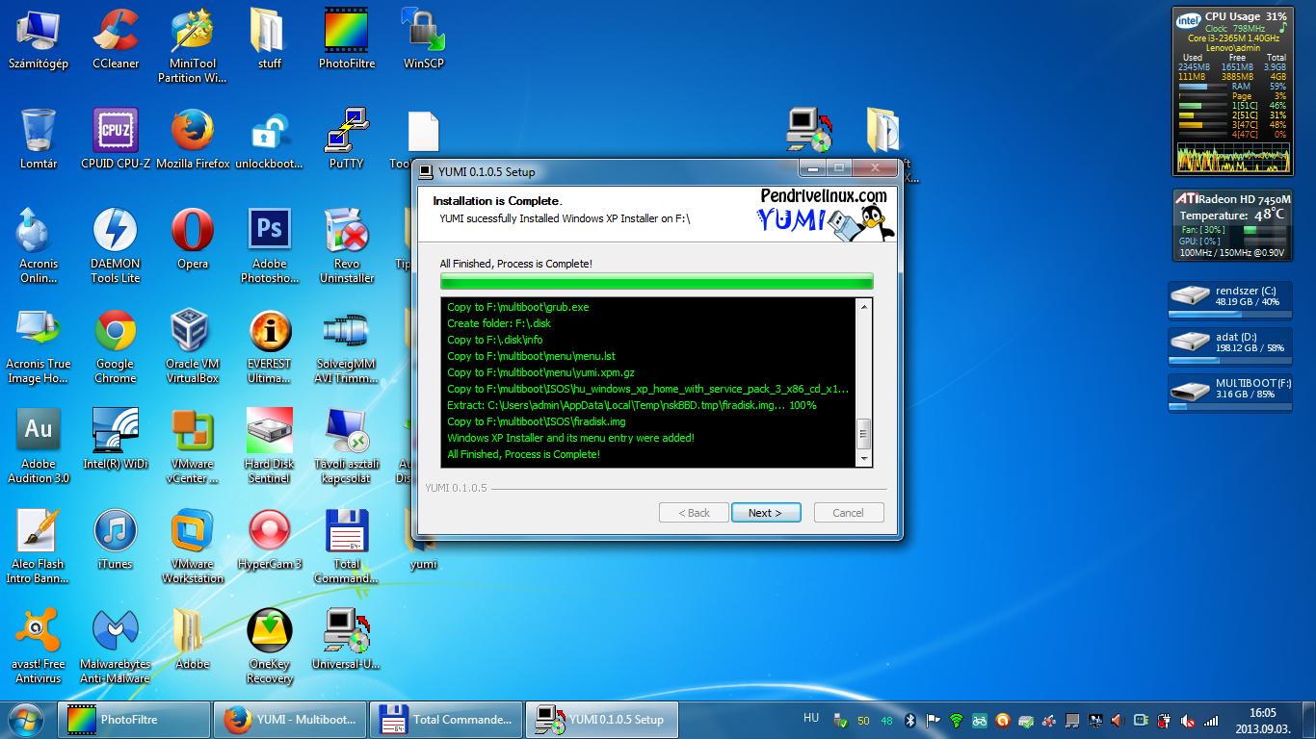Click the HU language indicator in tray
This screenshot has width=1316, height=739.
click(811, 718)
